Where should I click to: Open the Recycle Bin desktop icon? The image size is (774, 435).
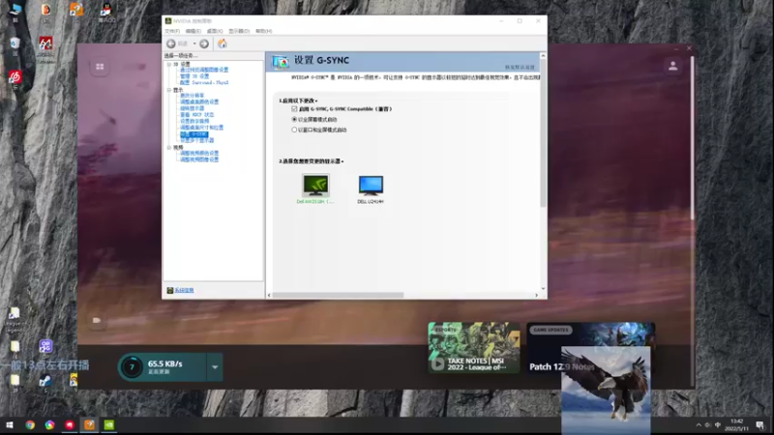click(x=15, y=43)
